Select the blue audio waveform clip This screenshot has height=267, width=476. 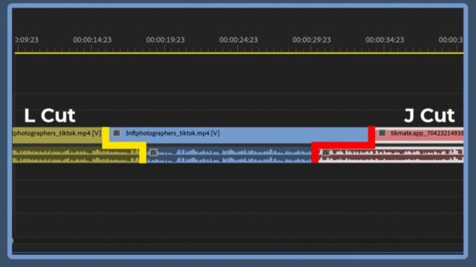(229, 155)
